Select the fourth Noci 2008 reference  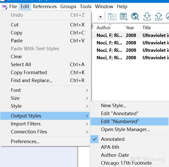[130, 58]
